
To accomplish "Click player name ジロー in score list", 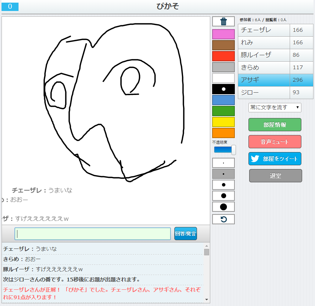I will pyautogui.click(x=250, y=92).
